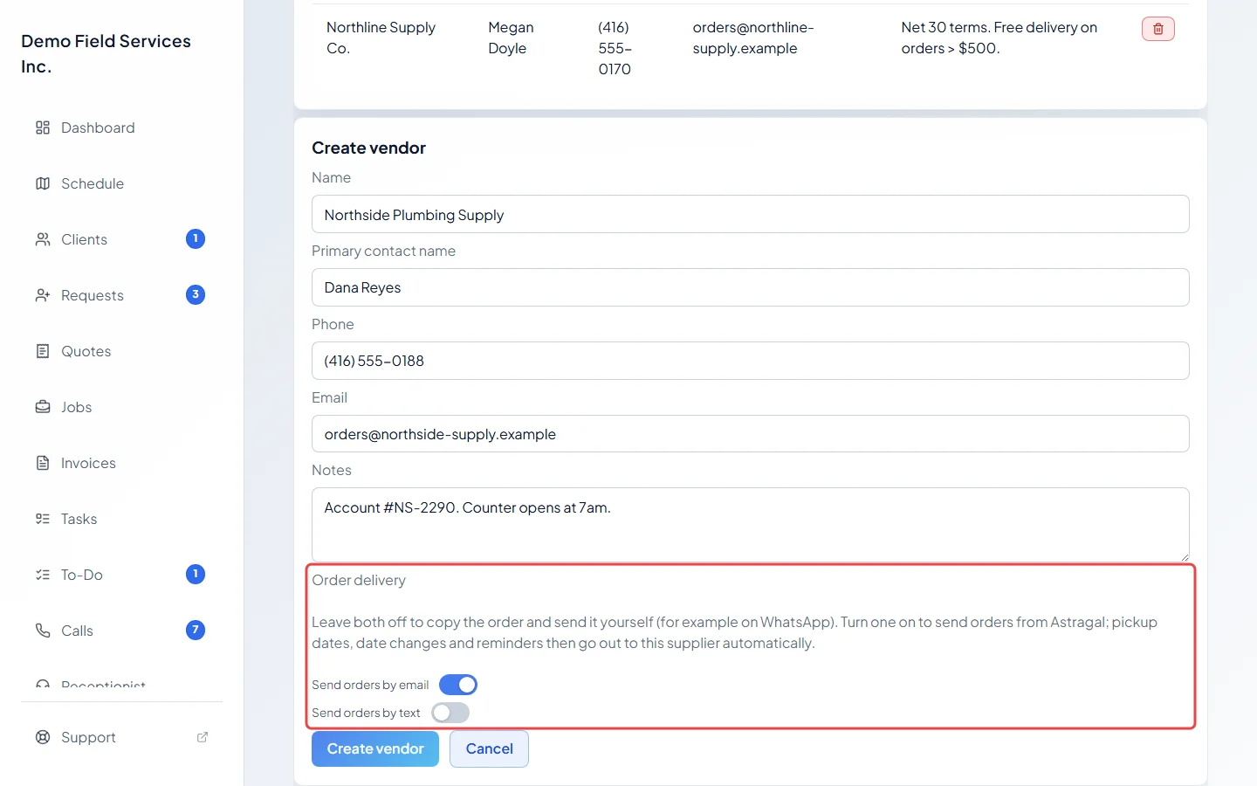Screen dimensions: 1257x786
Task: Click the Cancel button
Action: 489,748
